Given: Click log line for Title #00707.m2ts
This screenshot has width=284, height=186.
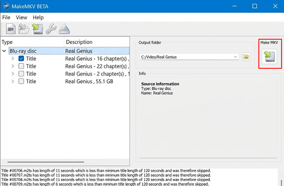Looking at the screenshot, I should coord(106,175).
